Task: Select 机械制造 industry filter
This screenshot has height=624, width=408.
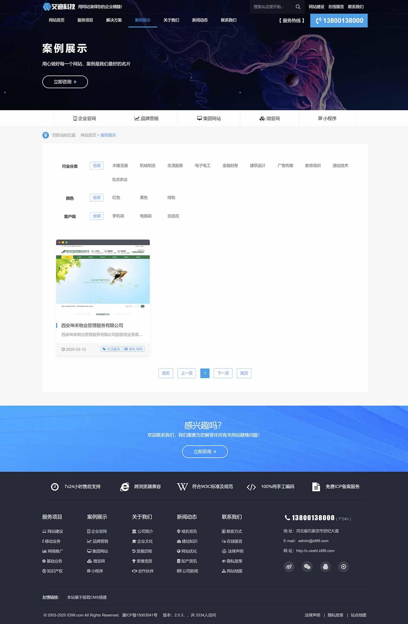Action: [148, 166]
